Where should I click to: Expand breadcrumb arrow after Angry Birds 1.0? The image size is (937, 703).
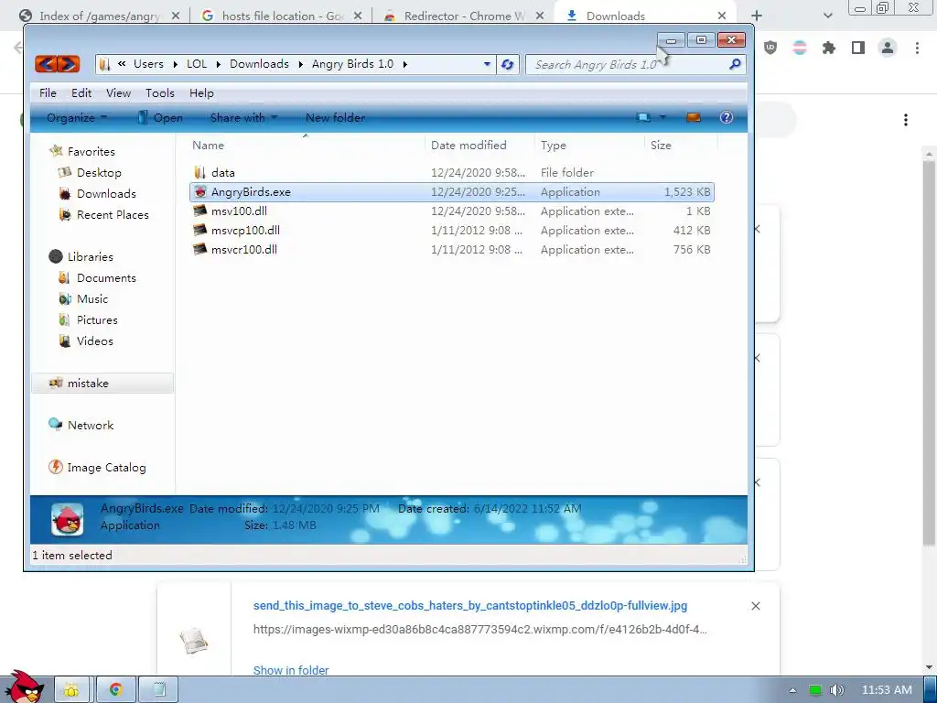pos(405,64)
